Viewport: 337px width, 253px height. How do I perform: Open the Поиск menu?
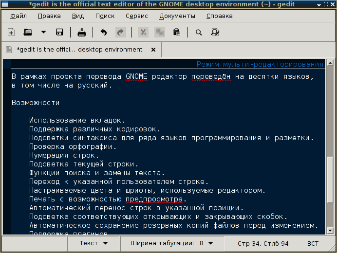point(105,16)
